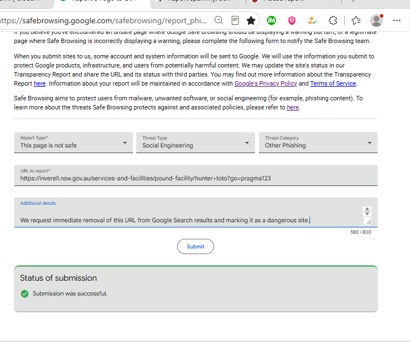Viewport: 410px width, 342px height.
Task: Open Terms of Service link
Action: click(x=333, y=83)
